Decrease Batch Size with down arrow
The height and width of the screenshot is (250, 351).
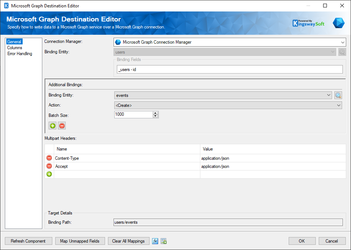155,116
